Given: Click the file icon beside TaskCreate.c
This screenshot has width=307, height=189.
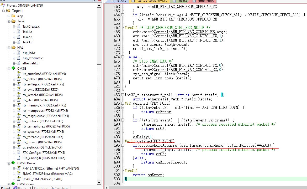Looking at the screenshot, I should tap(19, 26).
